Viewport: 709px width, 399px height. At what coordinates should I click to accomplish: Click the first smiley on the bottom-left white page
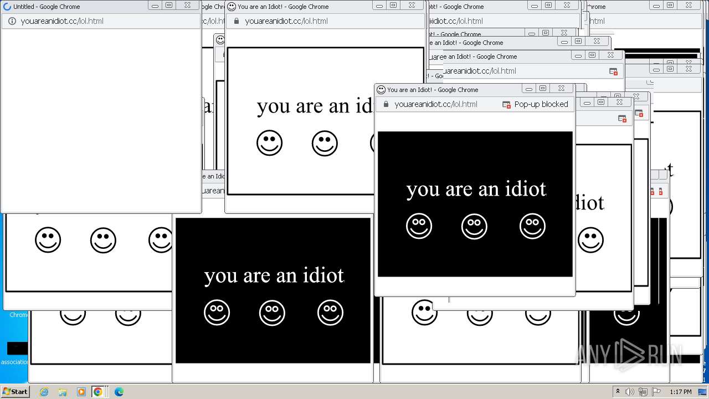tap(48, 240)
